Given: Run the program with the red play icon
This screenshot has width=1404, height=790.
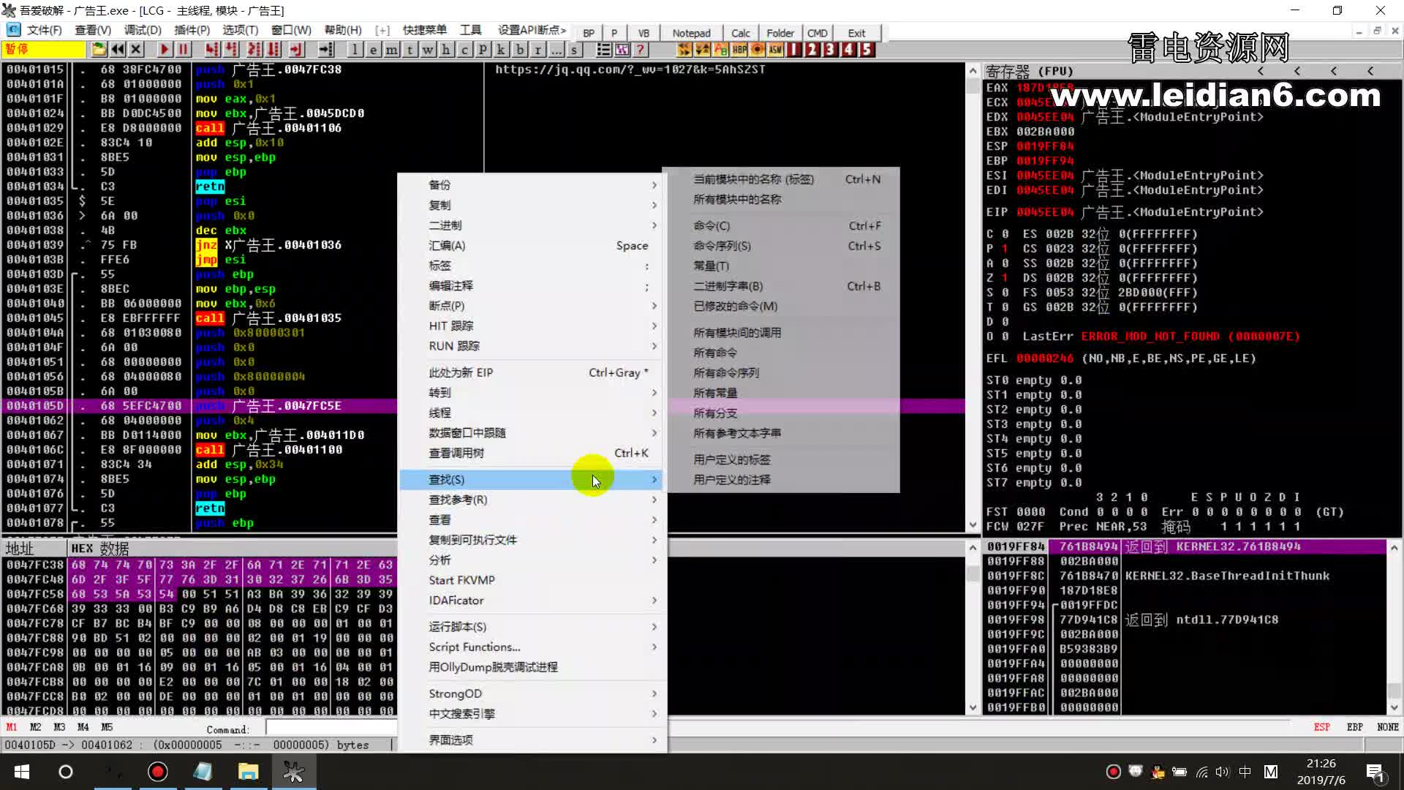Looking at the screenshot, I should click(165, 49).
